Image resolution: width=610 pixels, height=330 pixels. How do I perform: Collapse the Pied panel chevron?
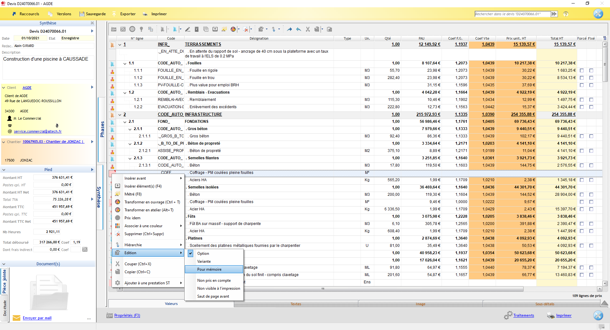point(3,170)
